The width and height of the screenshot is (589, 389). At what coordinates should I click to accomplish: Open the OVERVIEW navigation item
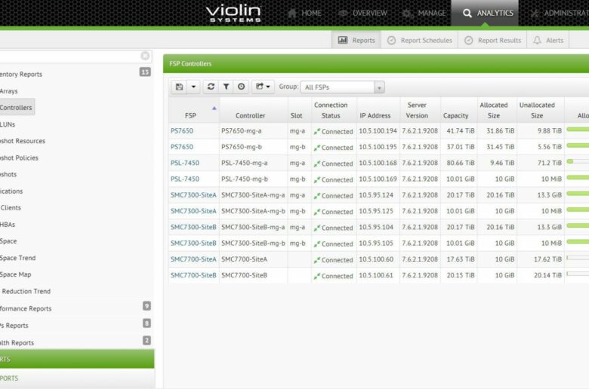coord(362,13)
